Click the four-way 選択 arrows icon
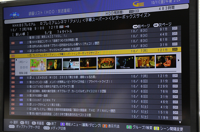 point(11,122)
